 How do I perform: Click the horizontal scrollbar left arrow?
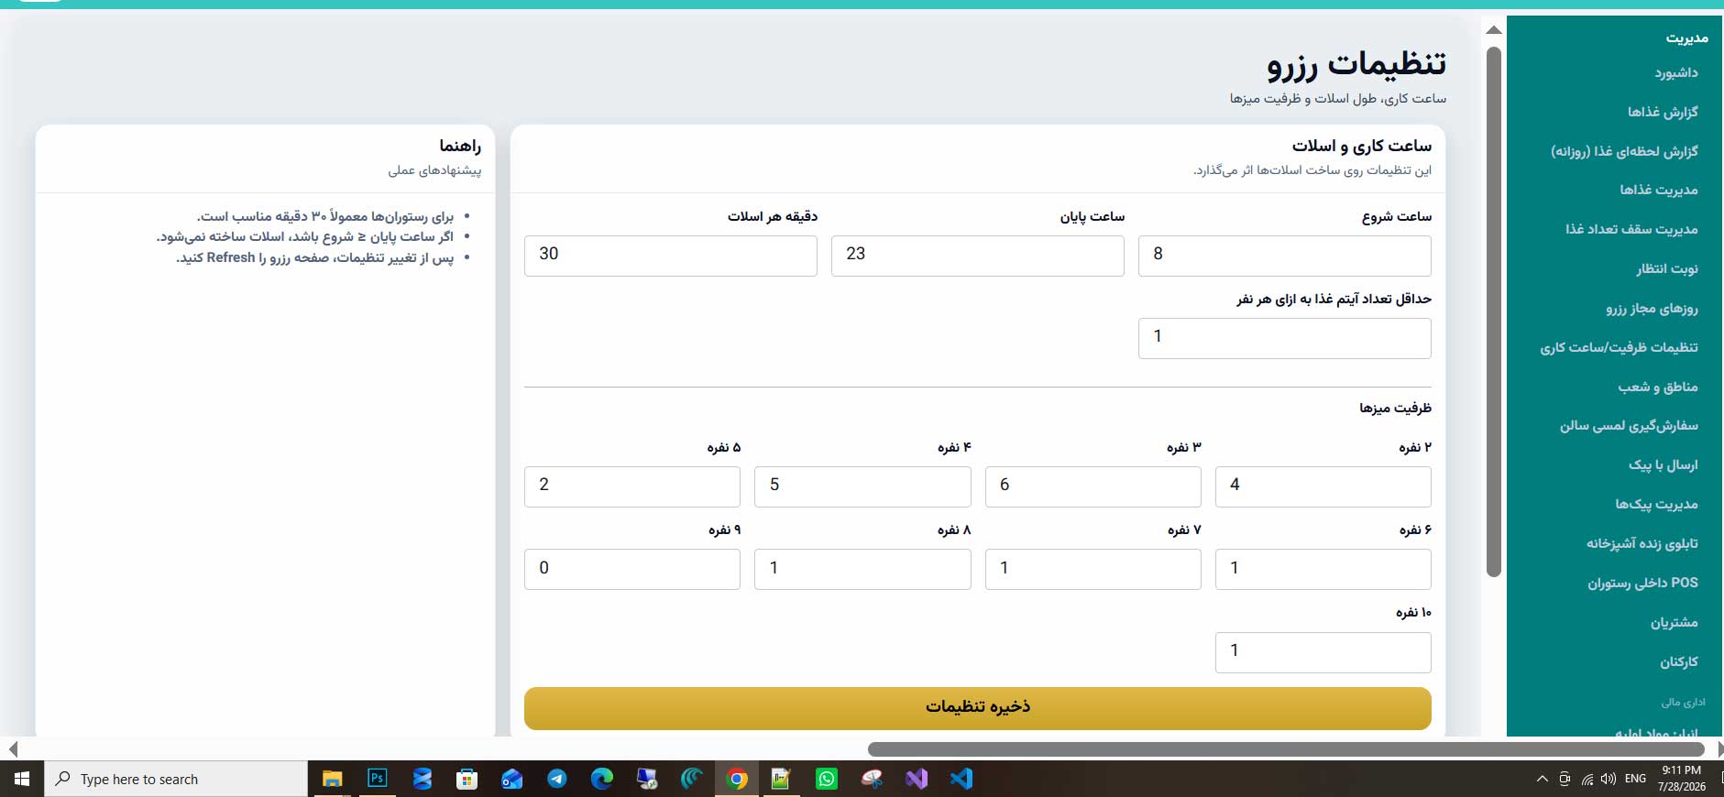pos(13,749)
